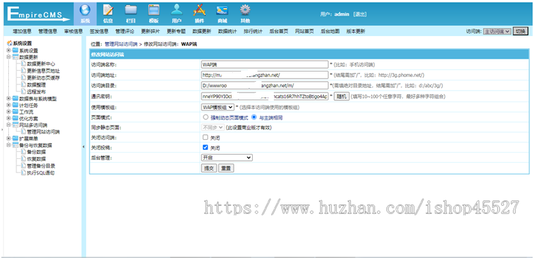
Task: Click the 提交 submit button
Action: tap(209, 168)
